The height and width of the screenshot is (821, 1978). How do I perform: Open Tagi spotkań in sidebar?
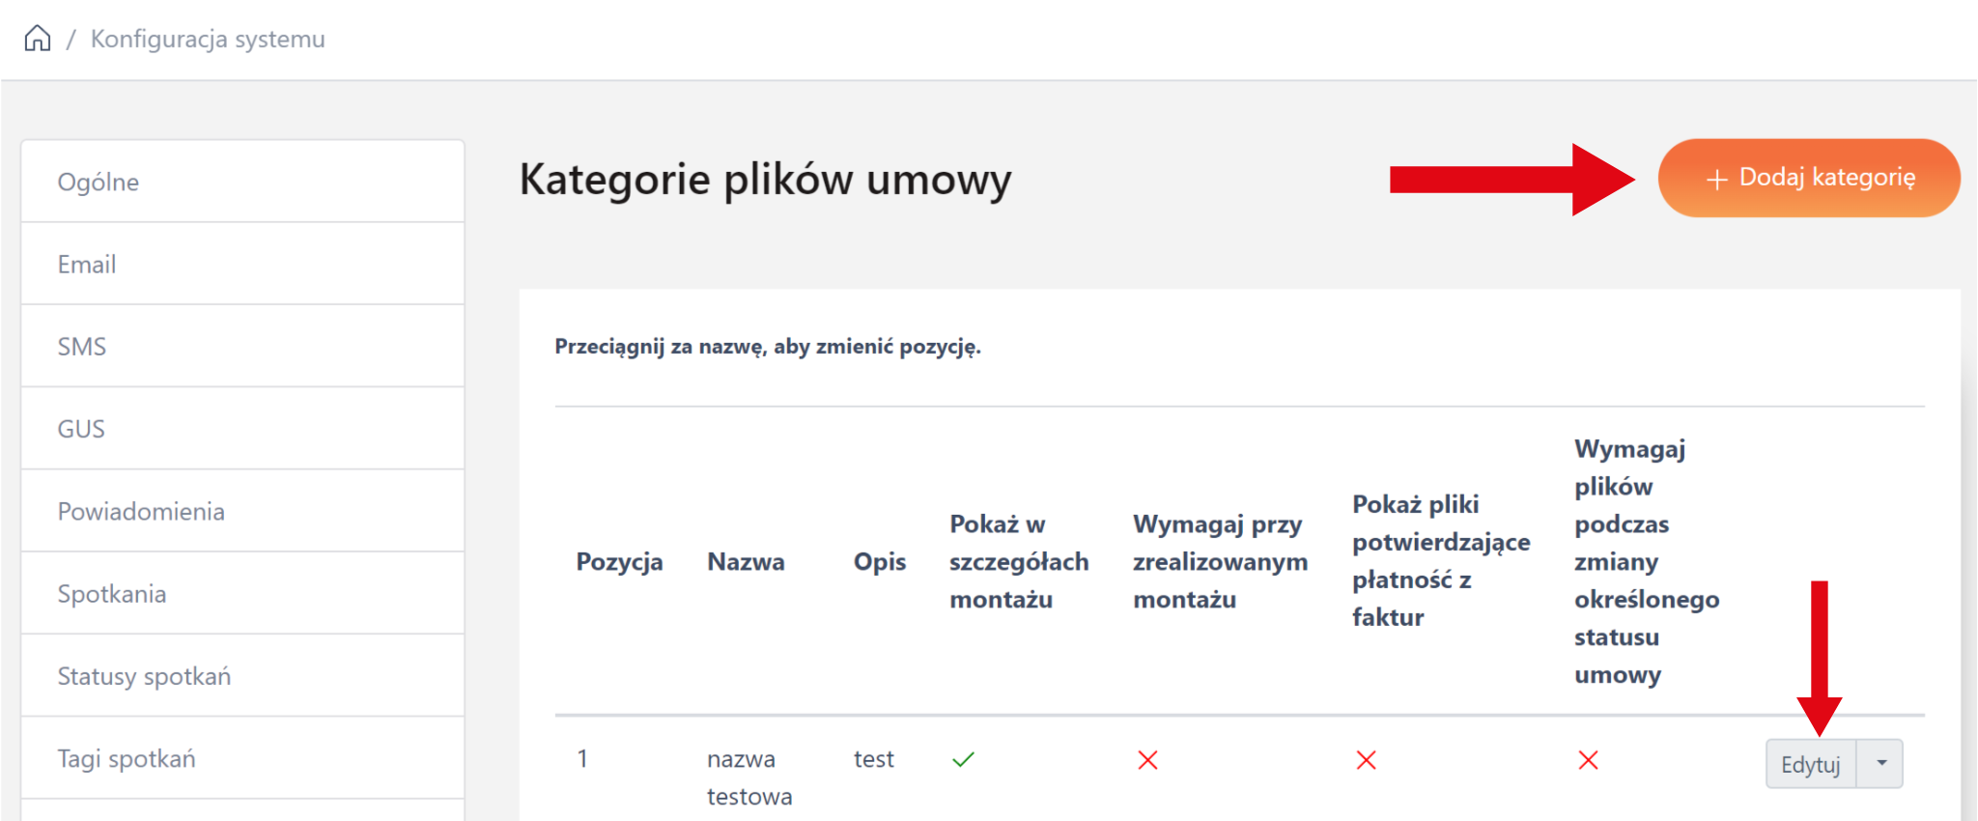[x=127, y=758]
